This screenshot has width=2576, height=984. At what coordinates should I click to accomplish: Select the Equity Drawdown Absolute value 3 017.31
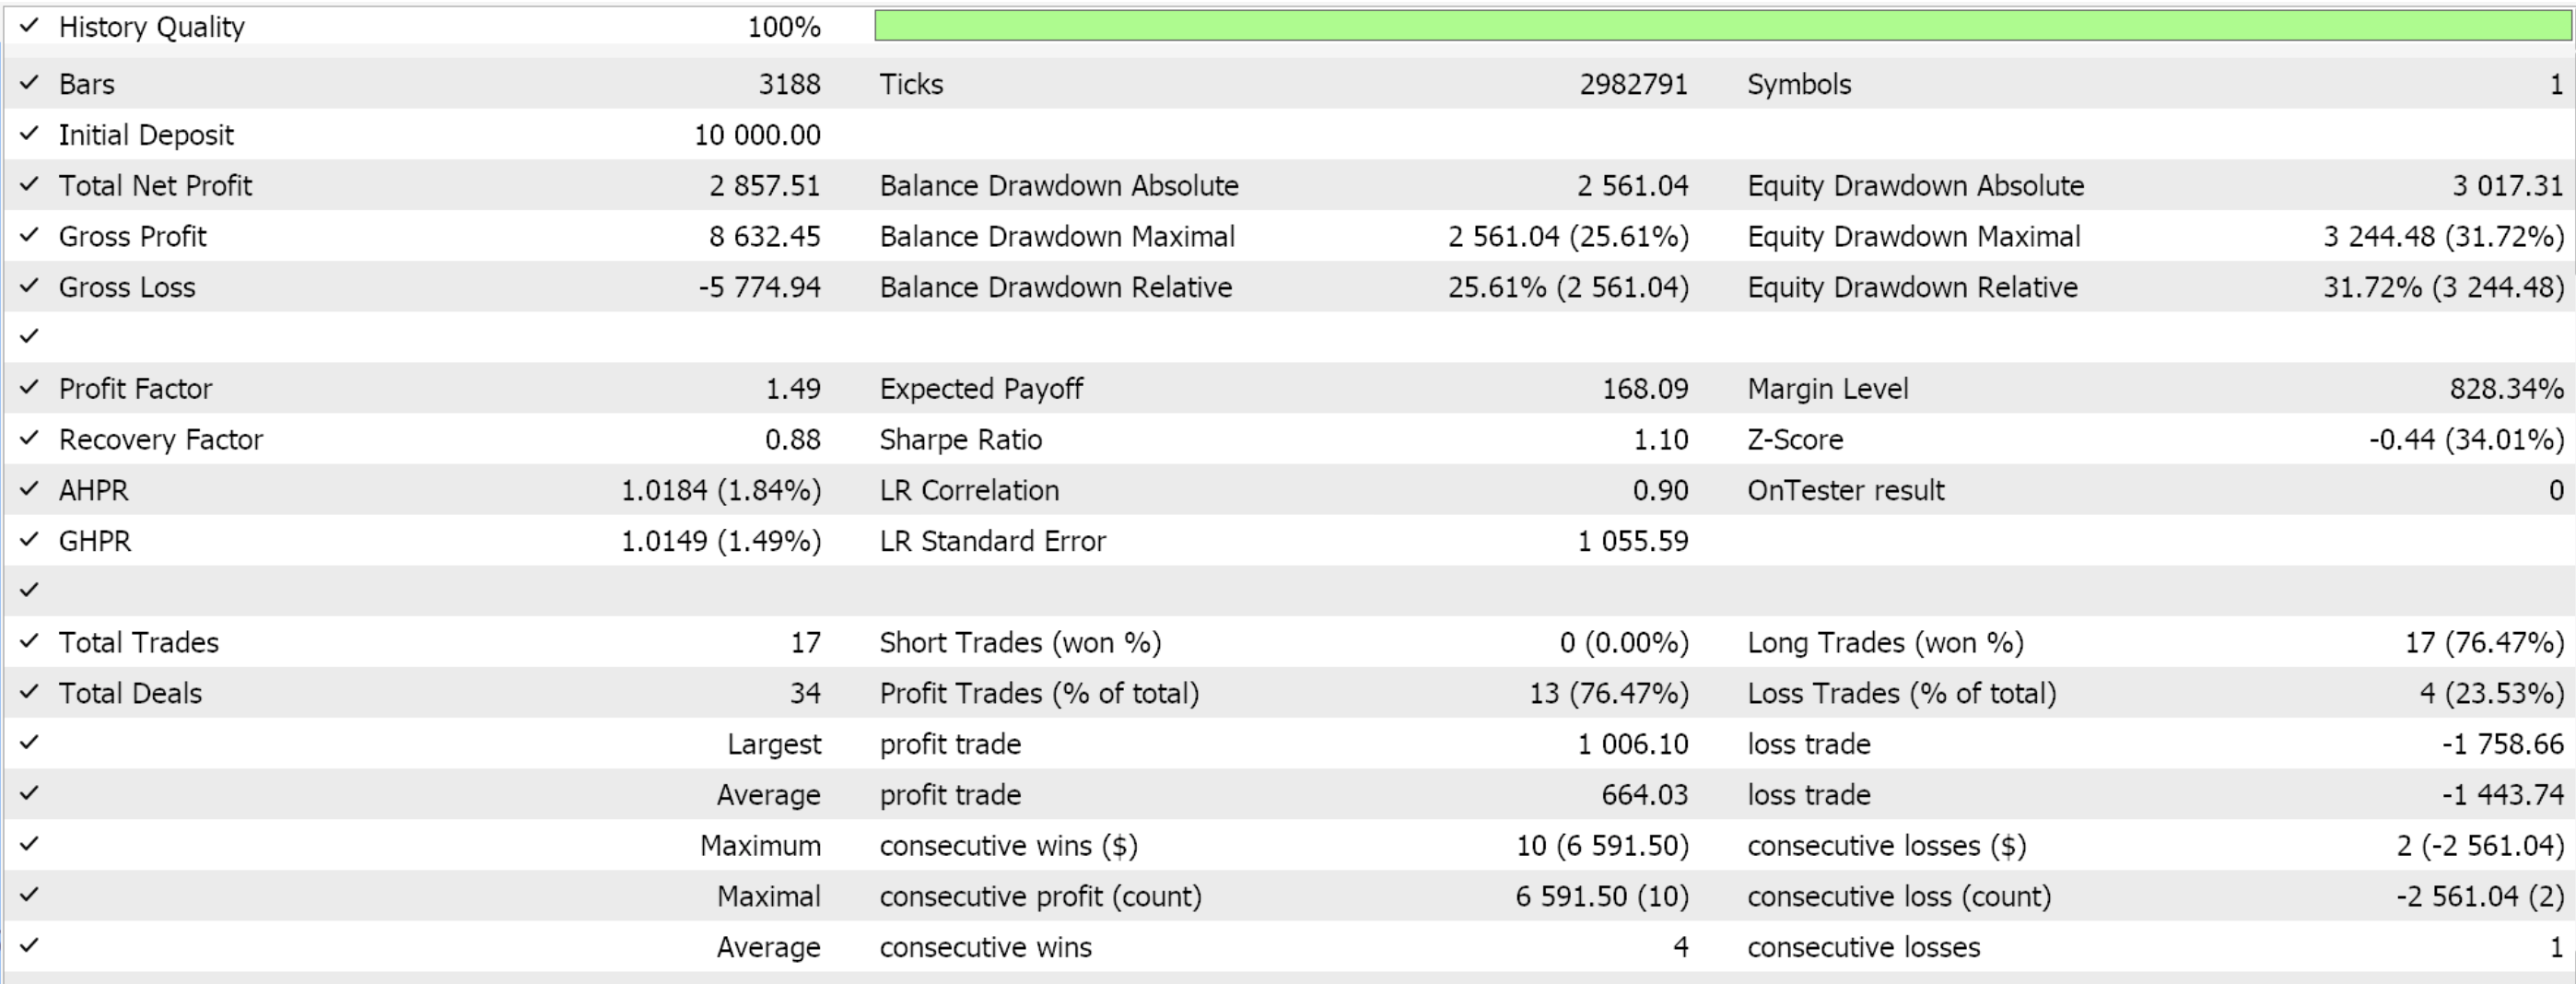2508,186
